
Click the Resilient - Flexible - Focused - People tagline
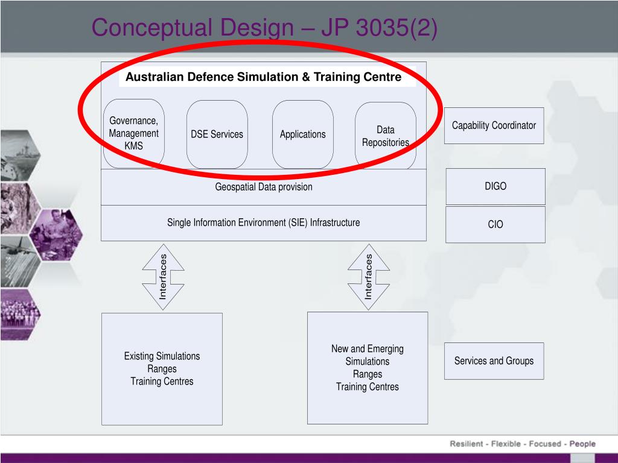click(523, 444)
